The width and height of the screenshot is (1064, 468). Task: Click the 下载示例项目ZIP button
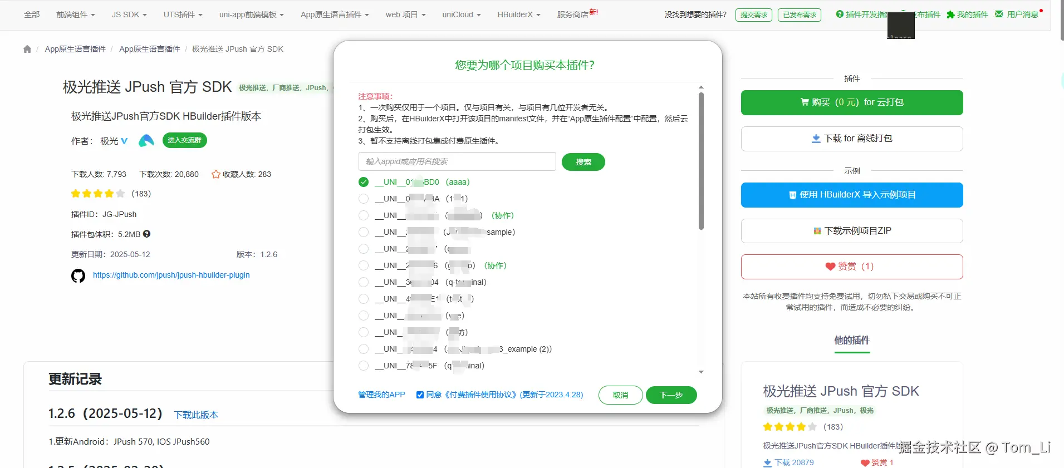click(x=852, y=231)
